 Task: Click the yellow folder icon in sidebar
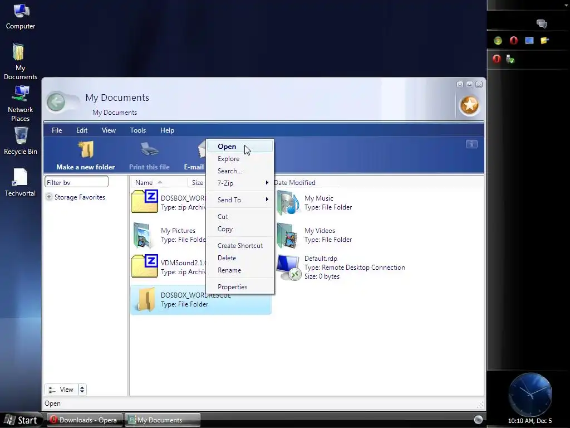click(544, 41)
